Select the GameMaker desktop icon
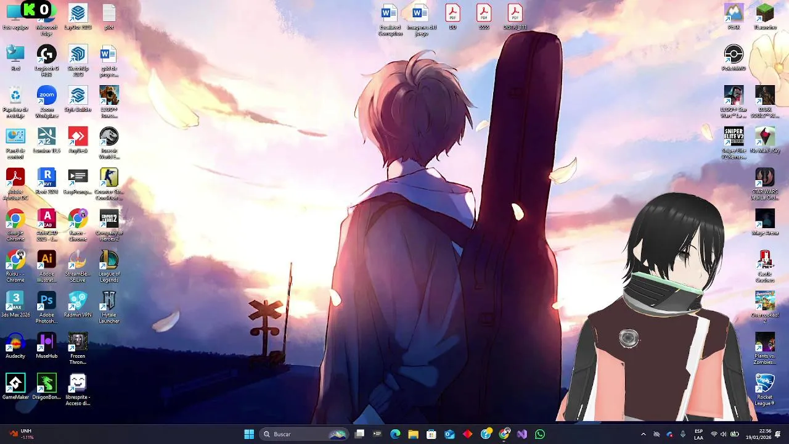 [15, 387]
